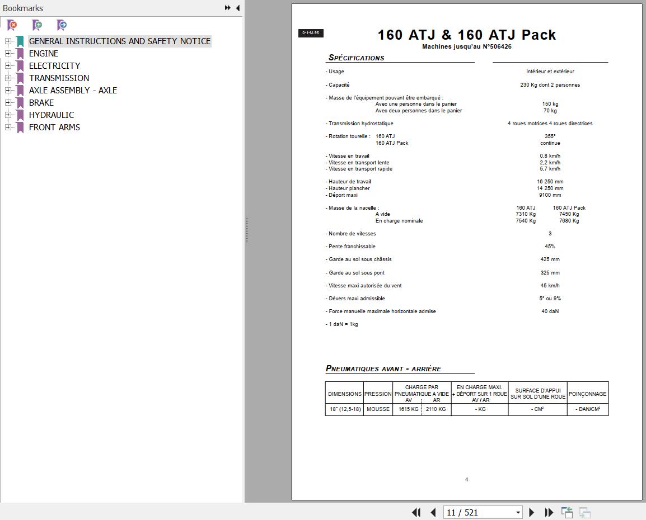Image resolution: width=646 pixels, height=520 pixels.
Task: Click the value Intérieur et extérieur
Action: coord(550,72)
